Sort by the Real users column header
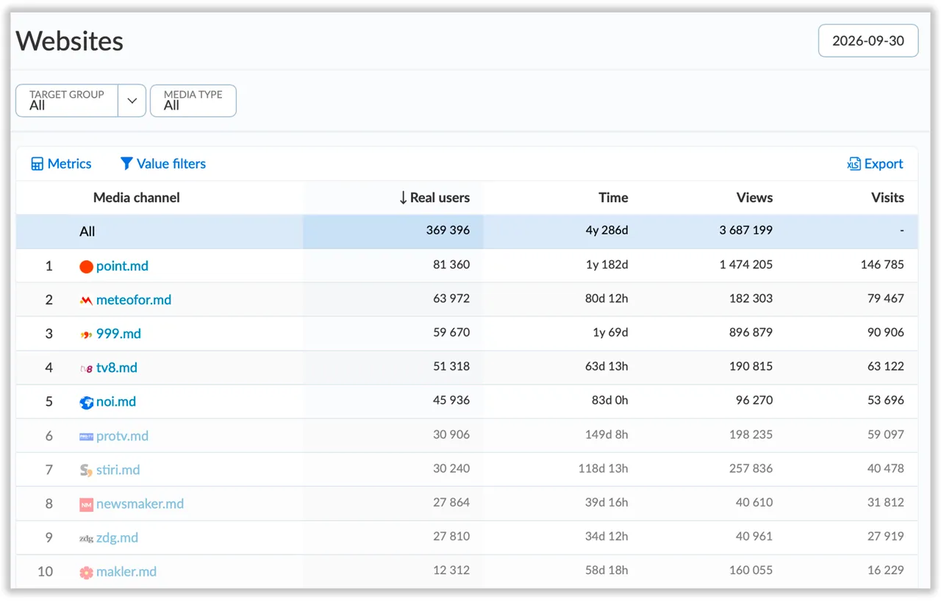Viewport: 941px width, 611px height. point(440,198)
